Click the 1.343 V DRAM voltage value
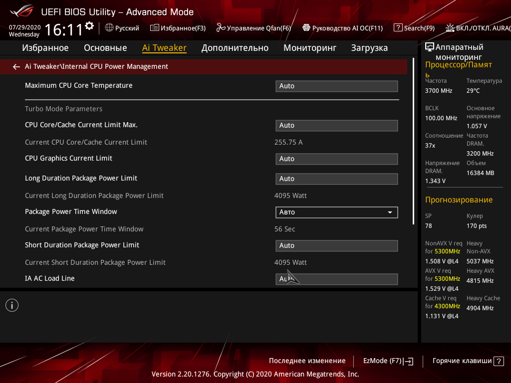The width and height of the screenshot is (511, 383). coord(435,181)
